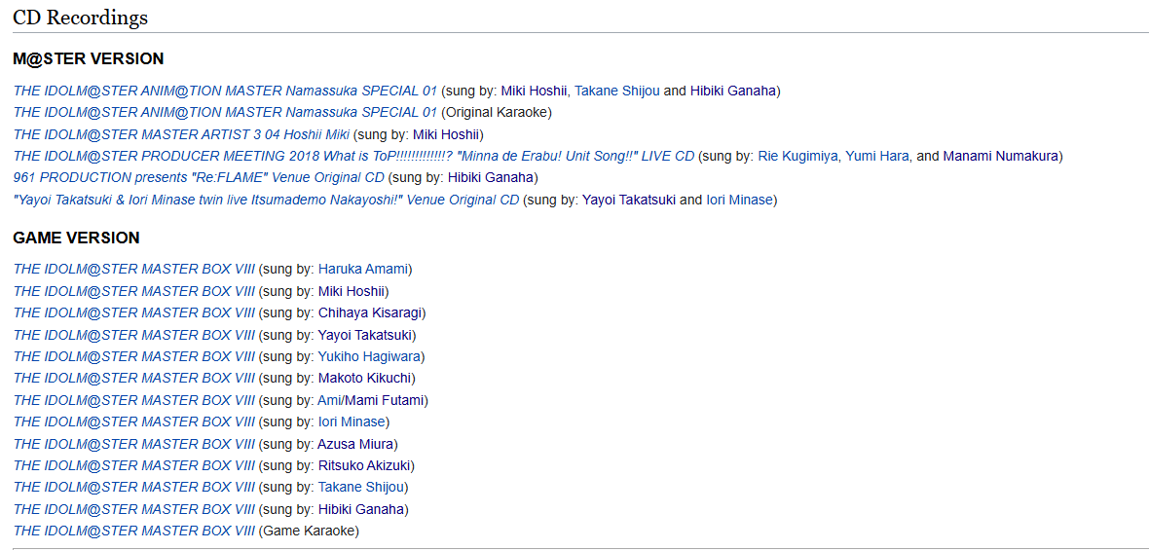This screenshot has height=550, width=1149.
Task: Click Miki Hoshii in MASTER ARTIST 3 row
Action: (x=446, y=134)
